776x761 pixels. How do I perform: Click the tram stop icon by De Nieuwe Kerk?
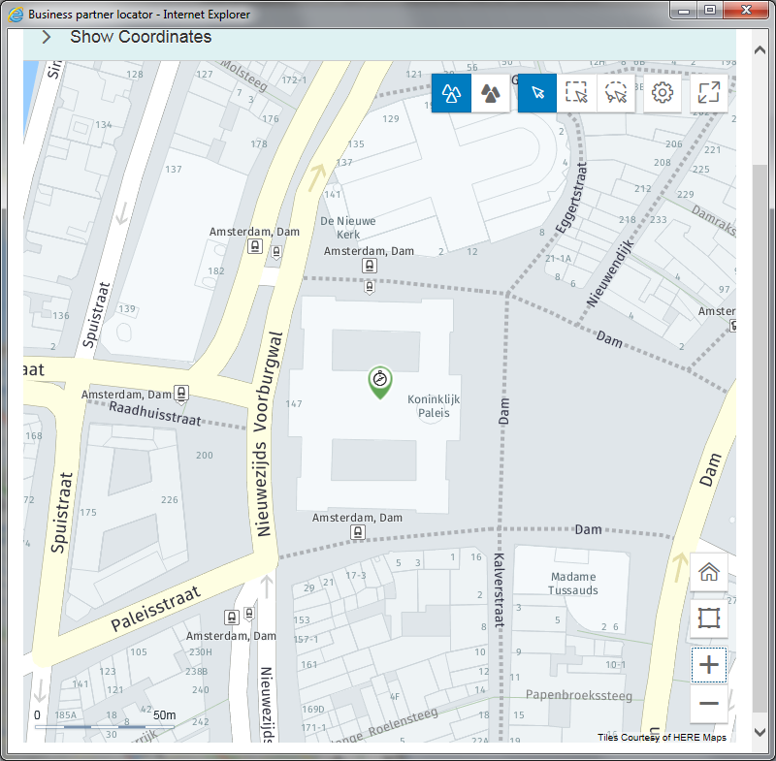click(x=370, y=266)
